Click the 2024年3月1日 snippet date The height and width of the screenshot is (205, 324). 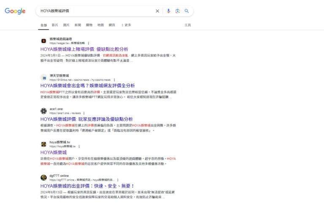click(x=51, y=56)
